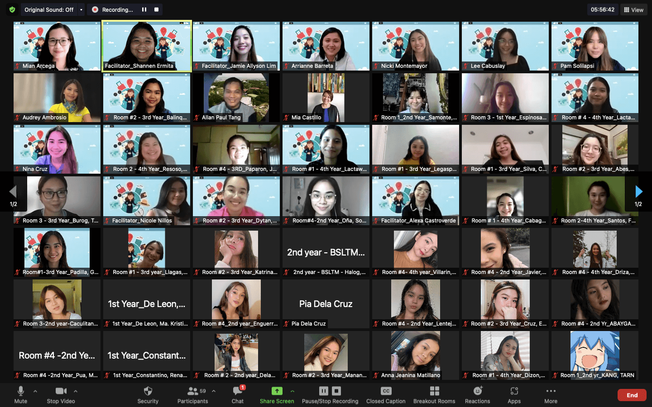Select Room 2-4th Year_Santos tile

(595, 201)
